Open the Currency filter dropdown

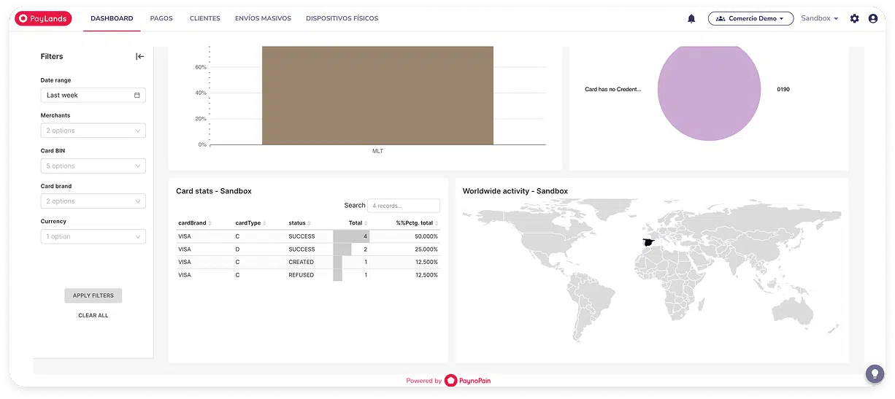[93, 236]
